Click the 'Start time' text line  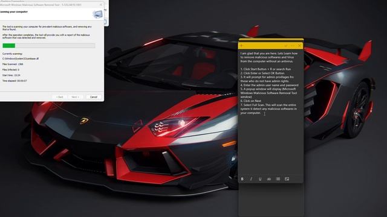coord(11,75)
